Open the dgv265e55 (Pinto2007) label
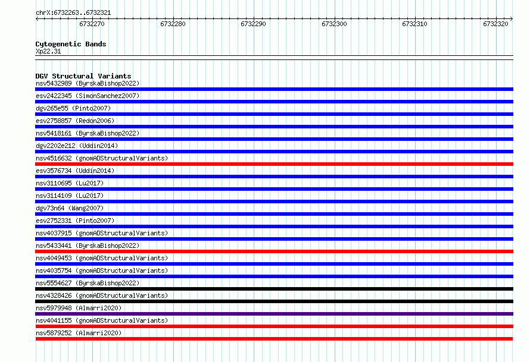This screenshot has width=530, height=362. 73,108
